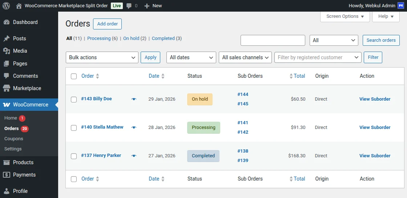Sort by footer Order column arrows

[x=98, y=179]
